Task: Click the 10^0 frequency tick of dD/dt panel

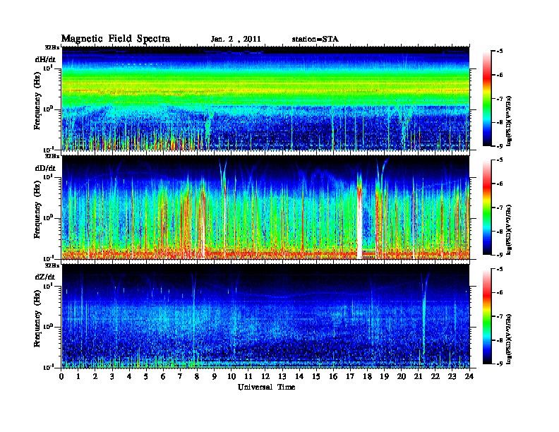Action: tap(47, 218)
